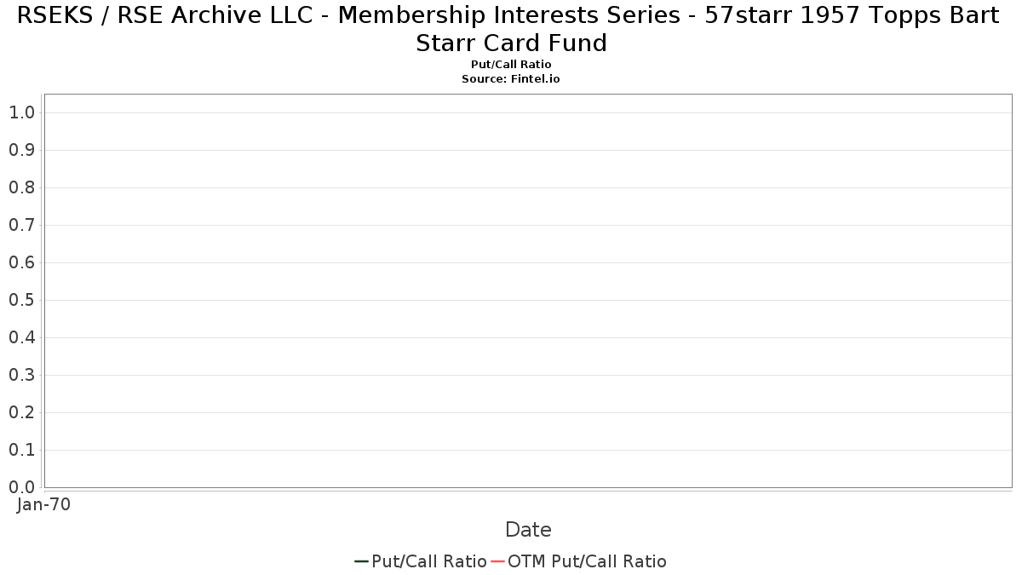
Task: Toggle the Put/Call Ratio legend entry
Action: pos(429,561)
